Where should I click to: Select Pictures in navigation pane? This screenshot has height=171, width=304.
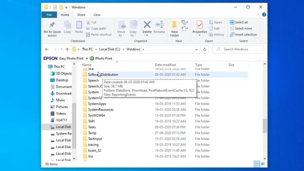(x=59, y=107)
